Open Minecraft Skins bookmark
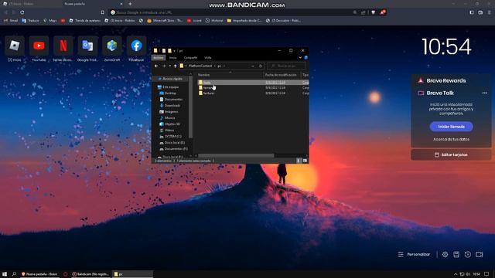Image resolution: width=495 pixels, height=278 pixels. point(165,21)
